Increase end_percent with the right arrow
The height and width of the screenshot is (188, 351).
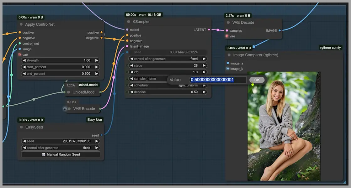tap(97, 74)
